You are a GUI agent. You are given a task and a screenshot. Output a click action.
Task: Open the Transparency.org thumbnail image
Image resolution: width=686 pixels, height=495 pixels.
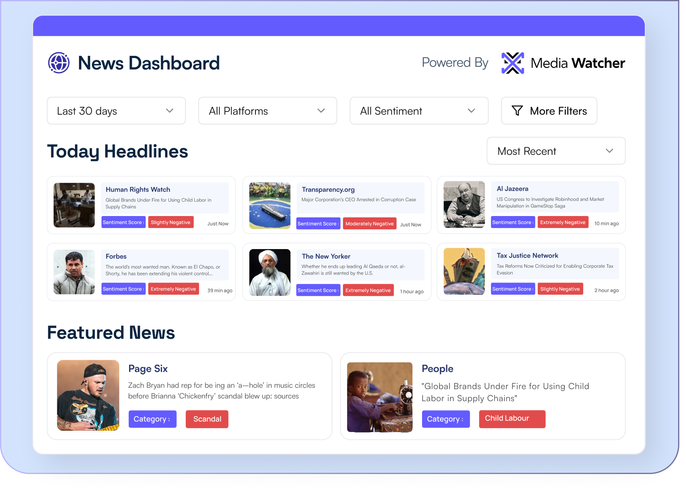pyautogui.click(x=270, y=205)
